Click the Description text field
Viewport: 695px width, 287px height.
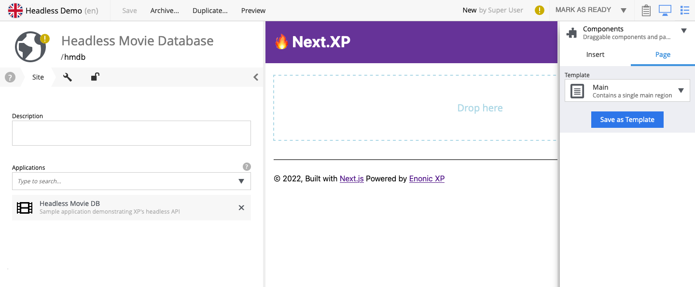(131, 133)
